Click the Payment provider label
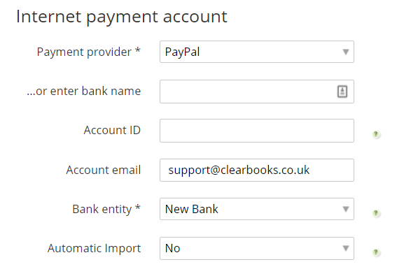The image size is (411, 276). (x=89, y=52)
